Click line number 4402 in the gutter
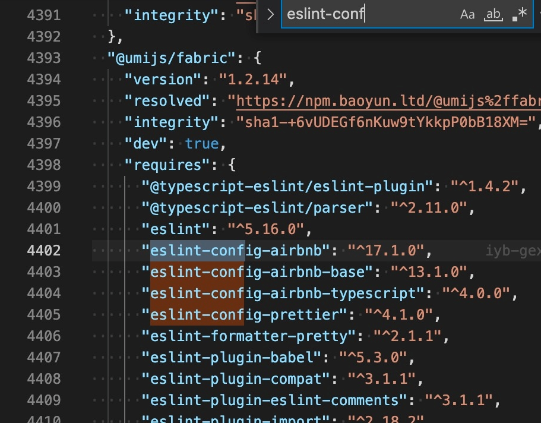This screenshot has width=541, height=423. point(44,250)
